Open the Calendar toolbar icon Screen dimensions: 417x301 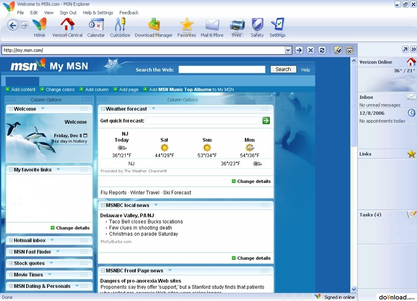tap(96, 25)
